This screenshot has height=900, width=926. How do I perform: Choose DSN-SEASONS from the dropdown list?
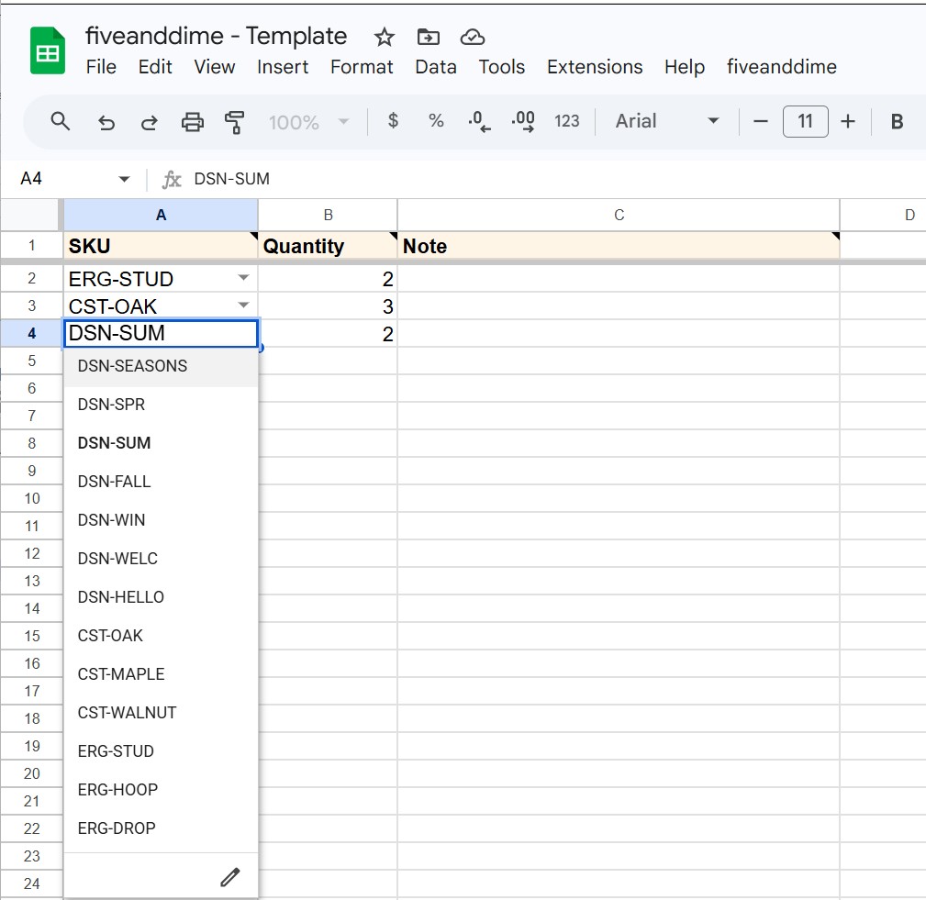161,366
